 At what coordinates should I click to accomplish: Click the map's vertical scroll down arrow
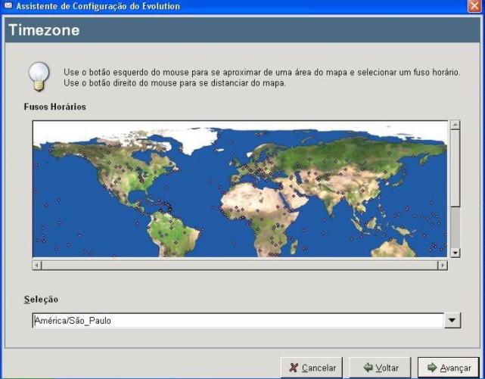[455, 253]
